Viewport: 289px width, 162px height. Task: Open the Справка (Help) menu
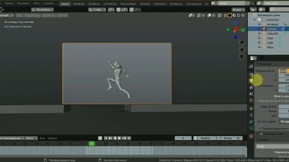pos(48,3)
